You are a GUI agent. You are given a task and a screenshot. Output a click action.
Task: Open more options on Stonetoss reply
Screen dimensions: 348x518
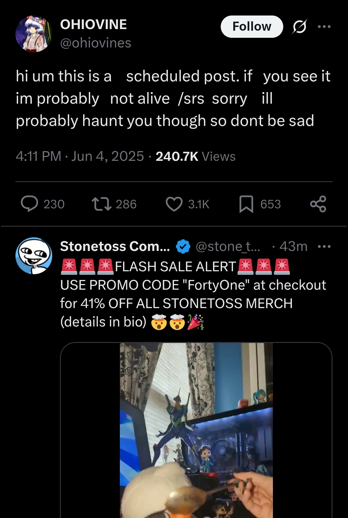[324, 247]
